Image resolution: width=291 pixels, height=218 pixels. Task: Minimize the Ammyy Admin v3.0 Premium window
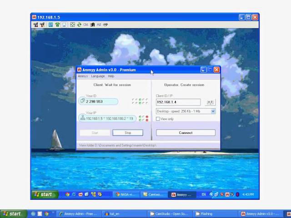pos(203,70)
